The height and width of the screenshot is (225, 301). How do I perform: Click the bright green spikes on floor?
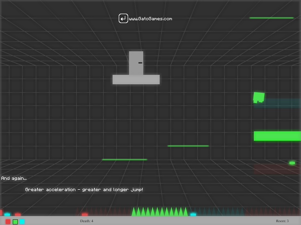(160, 211)
